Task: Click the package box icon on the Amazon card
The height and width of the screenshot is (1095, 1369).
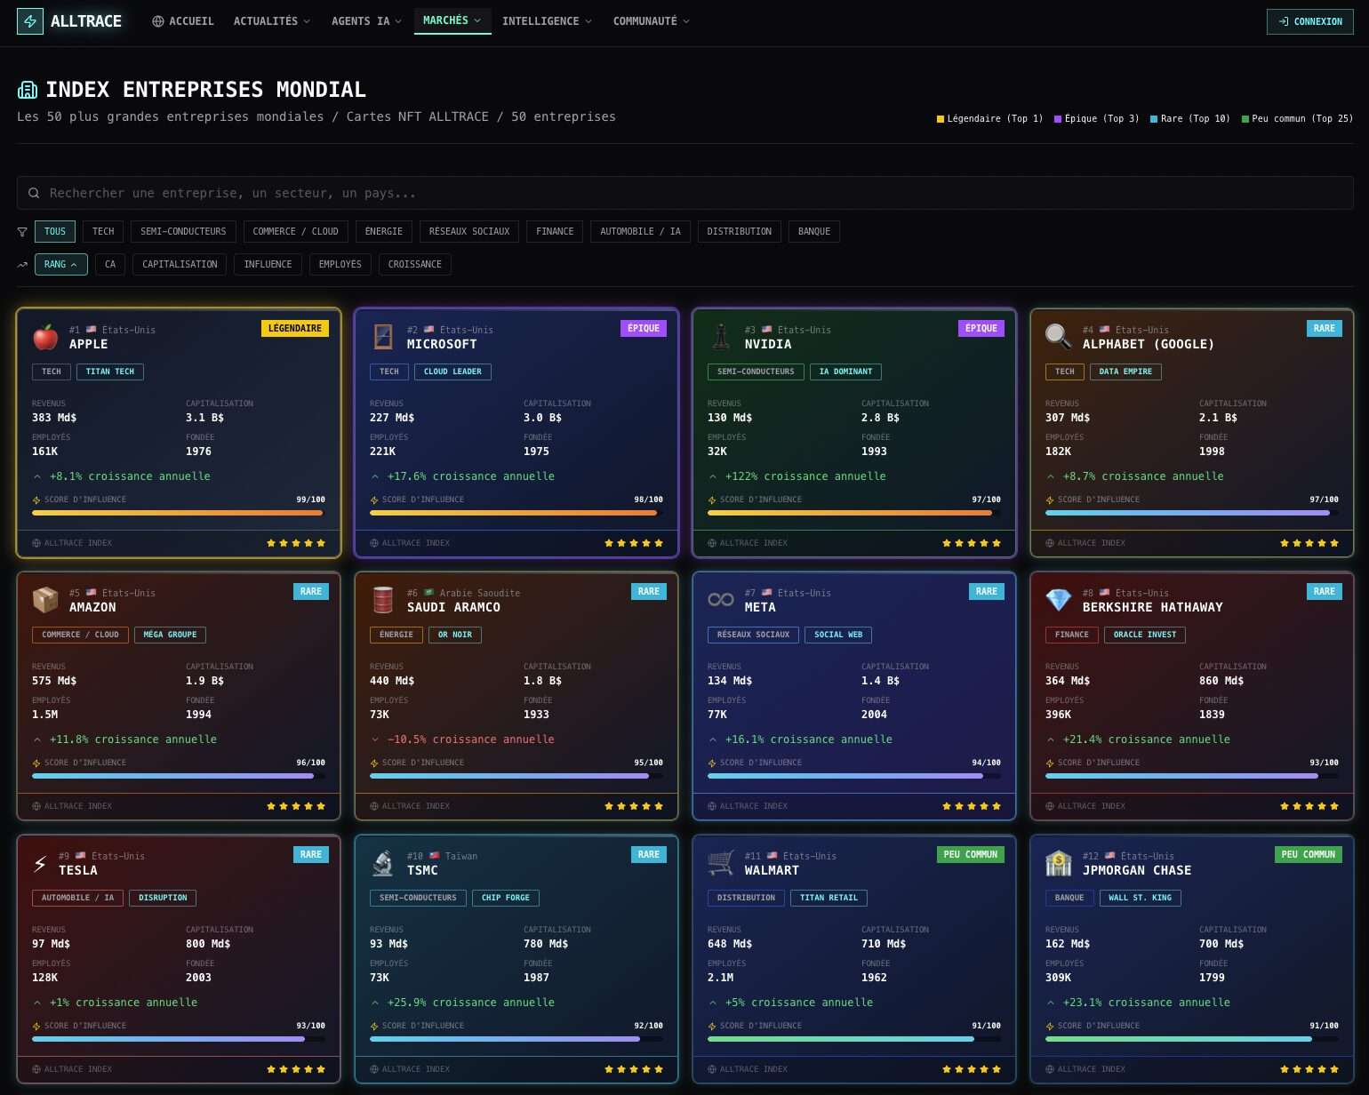Action: (45, 600)
